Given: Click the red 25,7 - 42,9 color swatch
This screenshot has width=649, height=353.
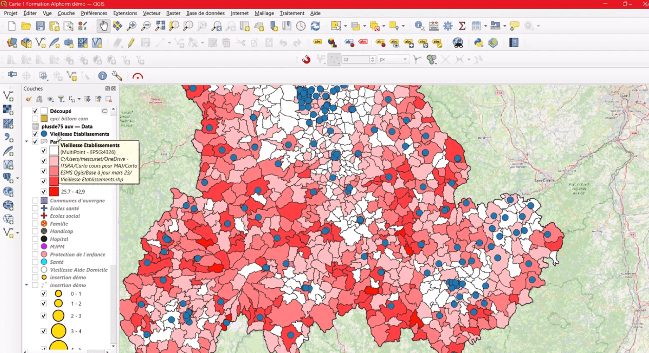Looking at the screenshot, I should point(54,192).
